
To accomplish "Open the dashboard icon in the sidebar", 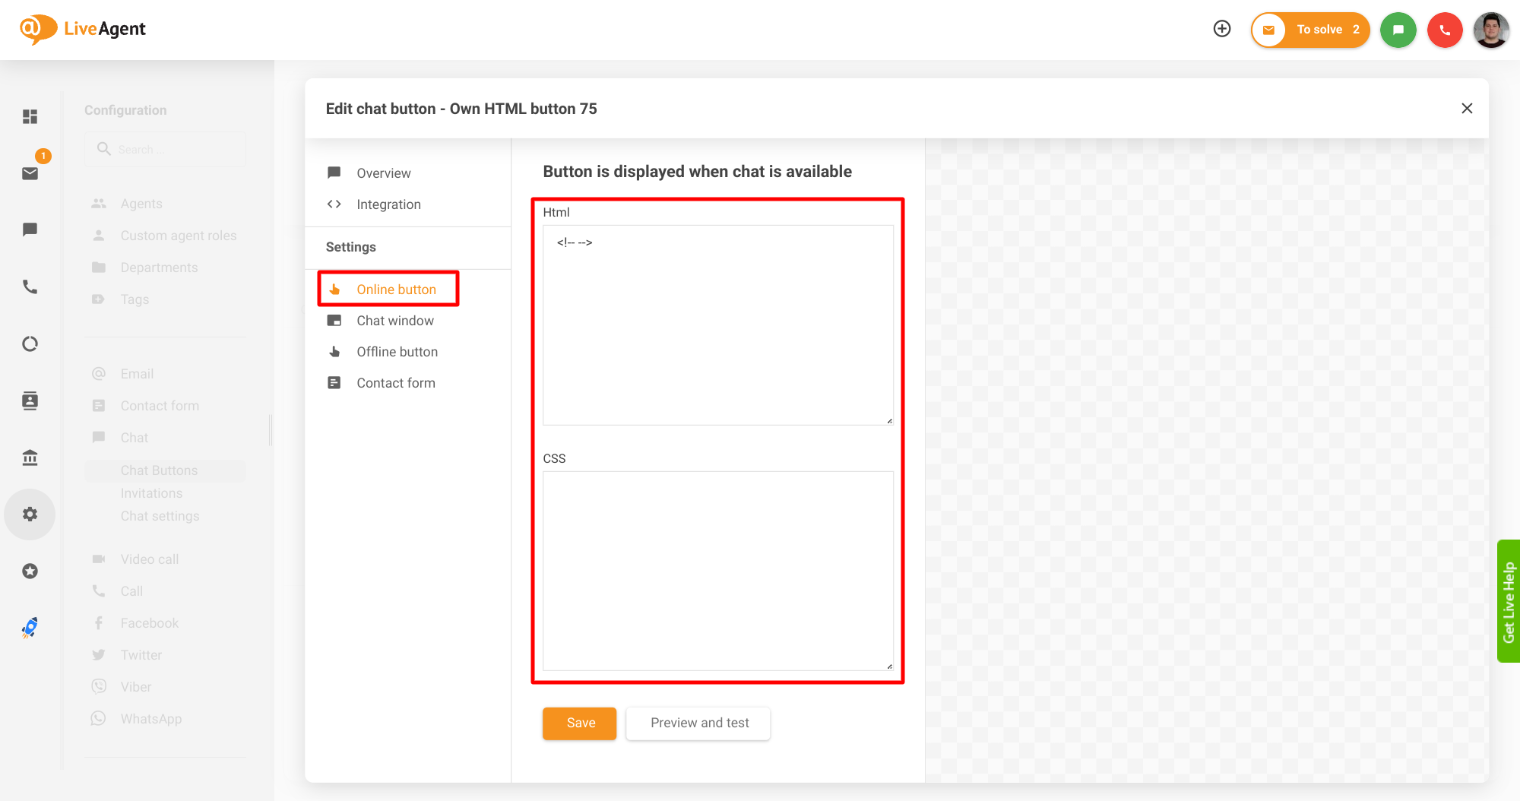I will 30,116.
